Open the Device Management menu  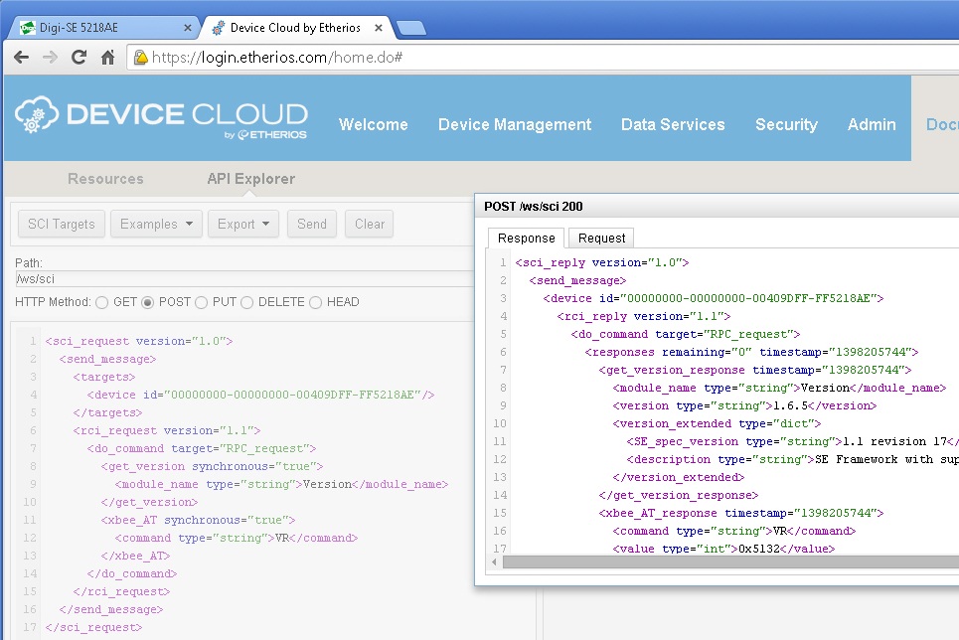click(x=514, y=124)
